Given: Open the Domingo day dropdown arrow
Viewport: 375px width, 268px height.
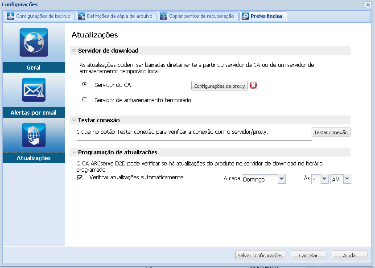Looking at the screenshot, I should coord(282,179).
